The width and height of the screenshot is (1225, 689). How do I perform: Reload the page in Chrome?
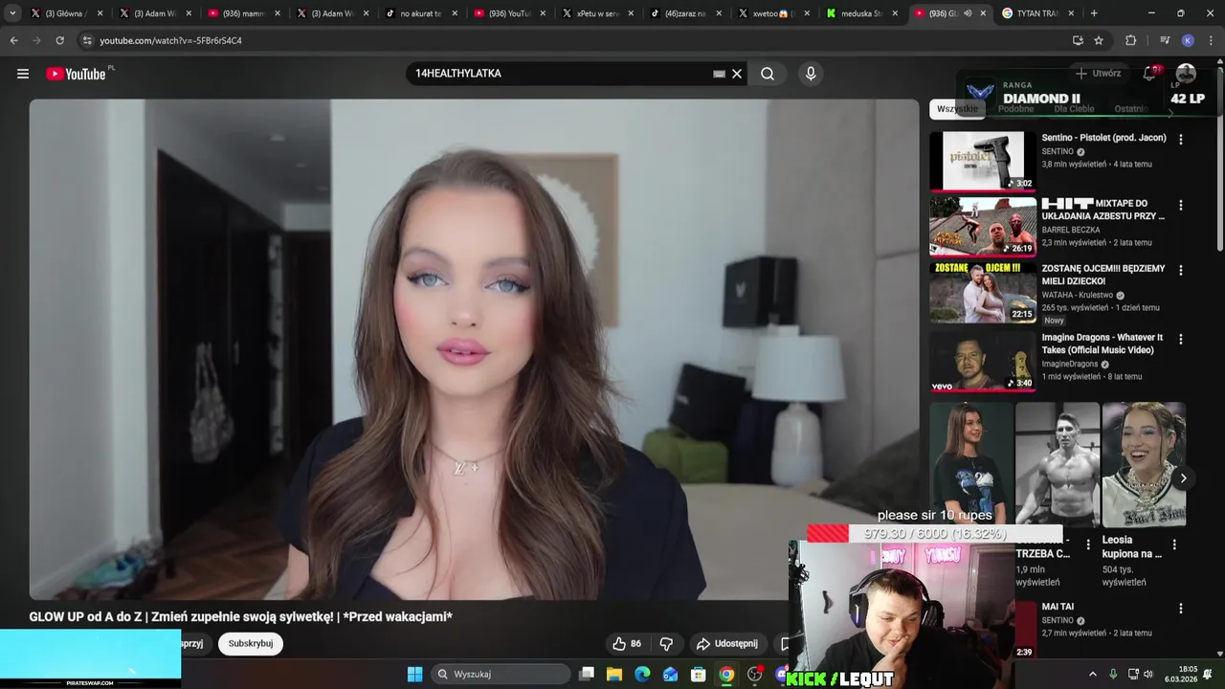(x=59, y=40)
